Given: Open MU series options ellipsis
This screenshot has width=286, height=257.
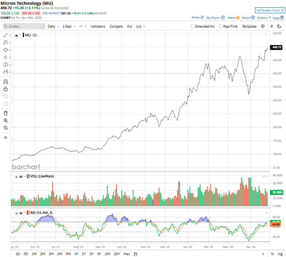Looking at the screenshot, I should point(21,35).
